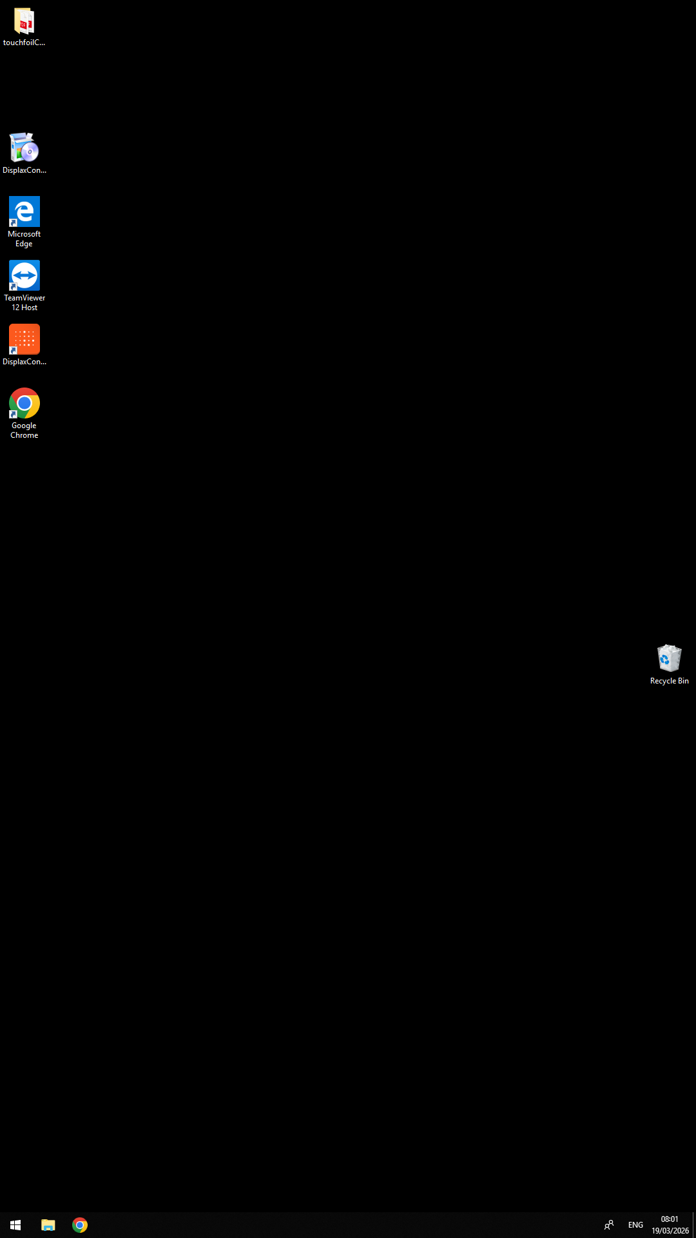This screenshot has width=696, height=1238.
Task: Click the 08:01 time in the taskbar
Action: [x=670, y=1219]
